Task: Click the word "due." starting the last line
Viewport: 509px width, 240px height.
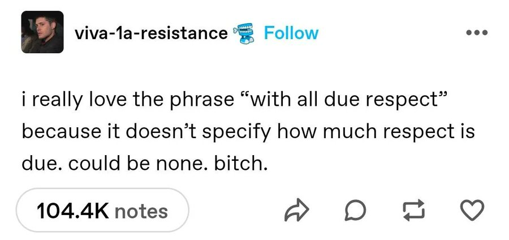Action: [x=42, y=164]
